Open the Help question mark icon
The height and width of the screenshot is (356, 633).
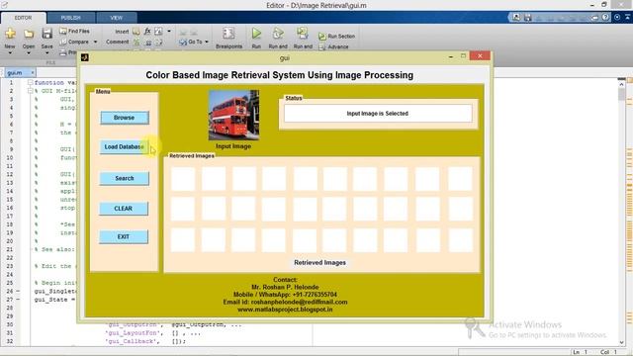tap(605, 18)
